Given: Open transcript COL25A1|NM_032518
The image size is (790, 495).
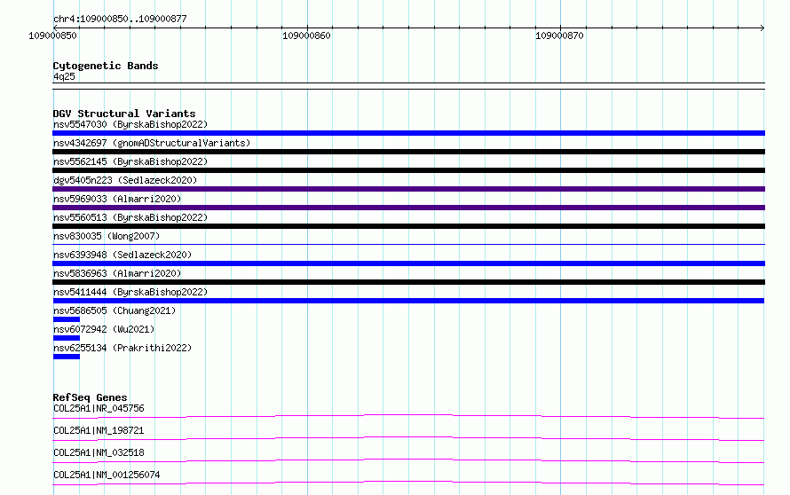Looking at the screenshot, I should coord(99,452).
